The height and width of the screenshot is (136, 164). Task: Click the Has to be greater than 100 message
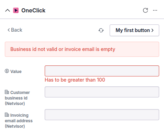point(75,80)
